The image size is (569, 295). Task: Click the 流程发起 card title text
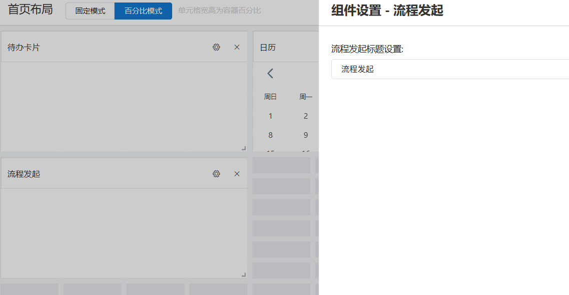coord(24,174)
